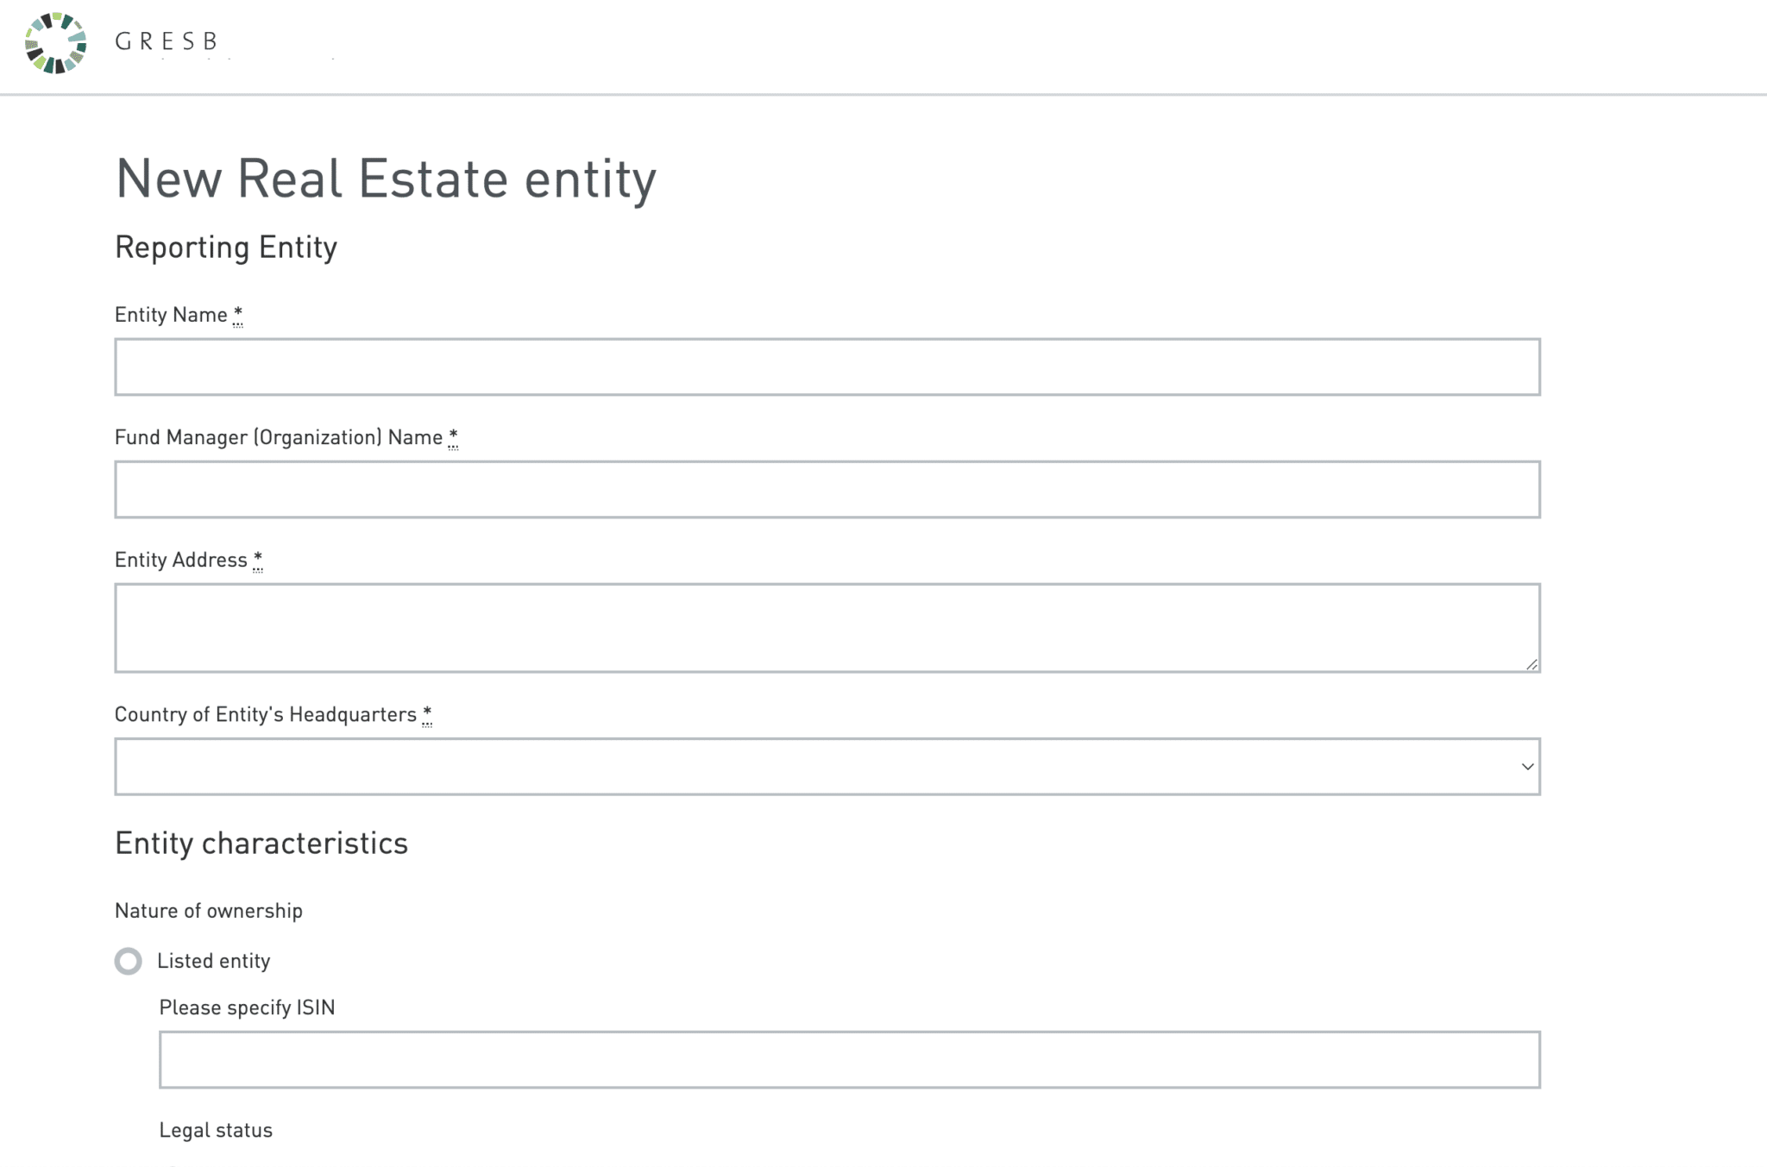The height and width of the screenshot is (1167, 1767).
Task: Select the Listed entity radio button
Action: click(x=129, y=961)
